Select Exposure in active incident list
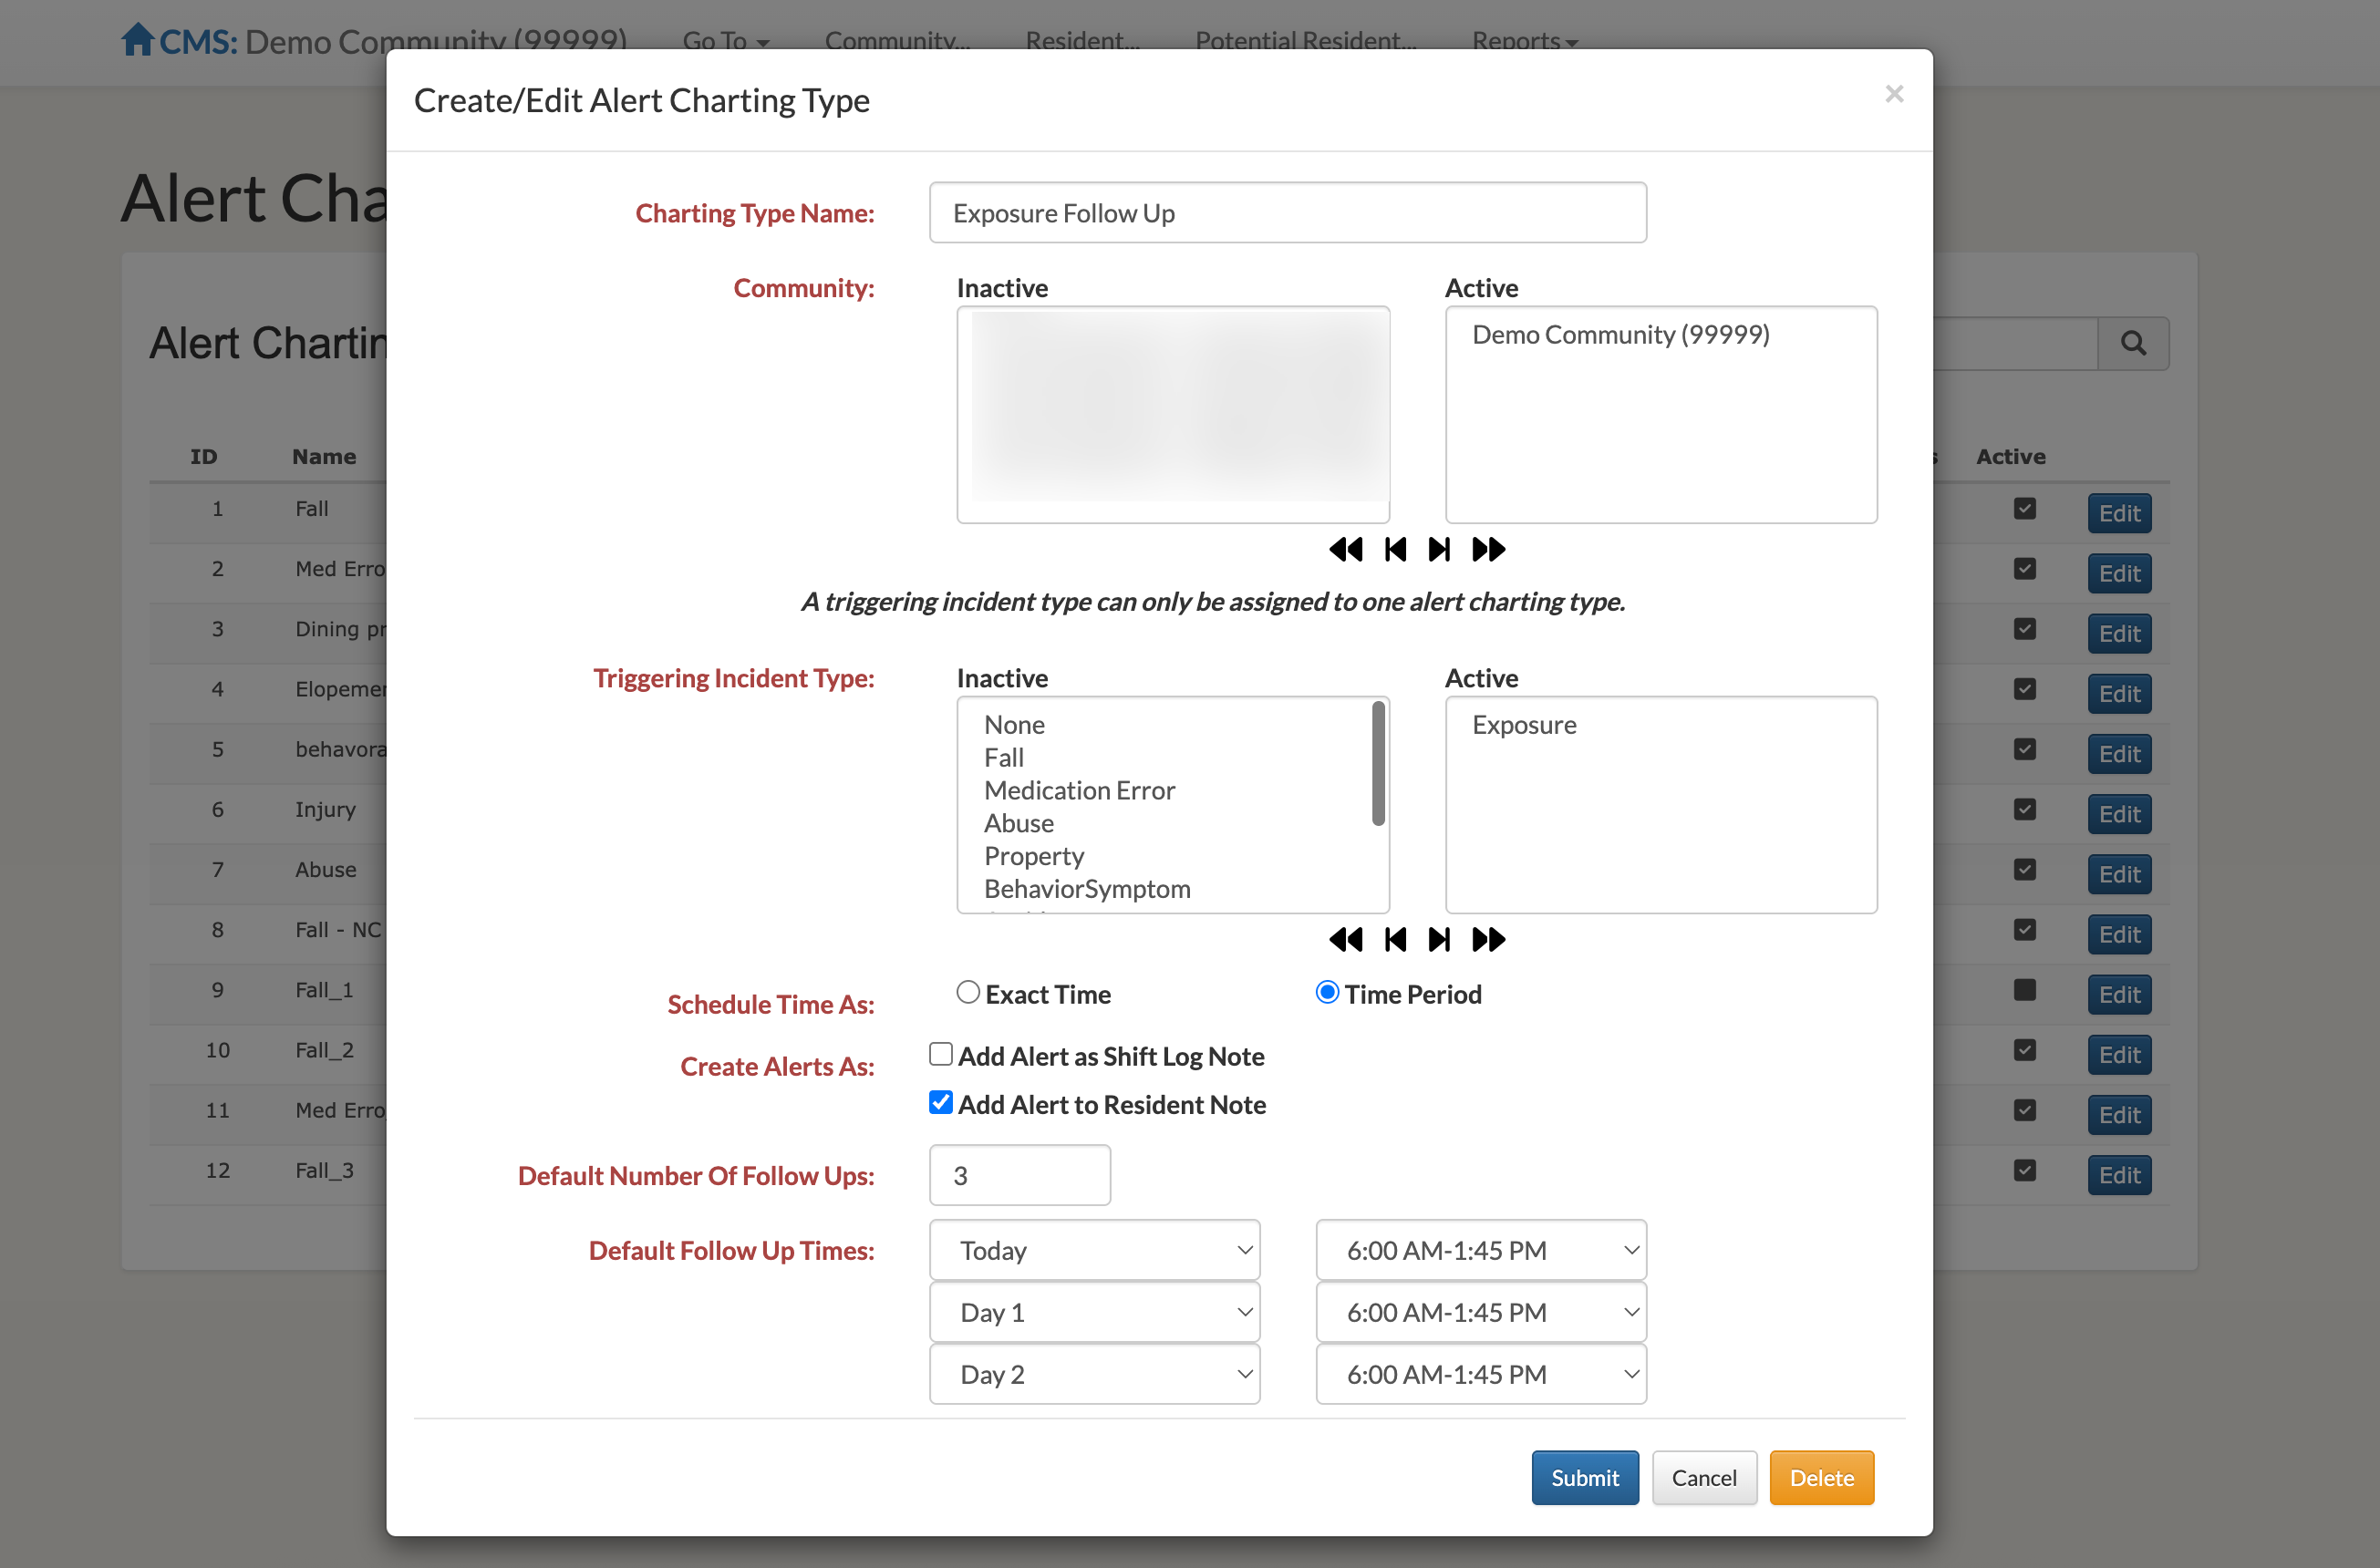Screen dimensions: 2380x1568 coord(1523,725)
